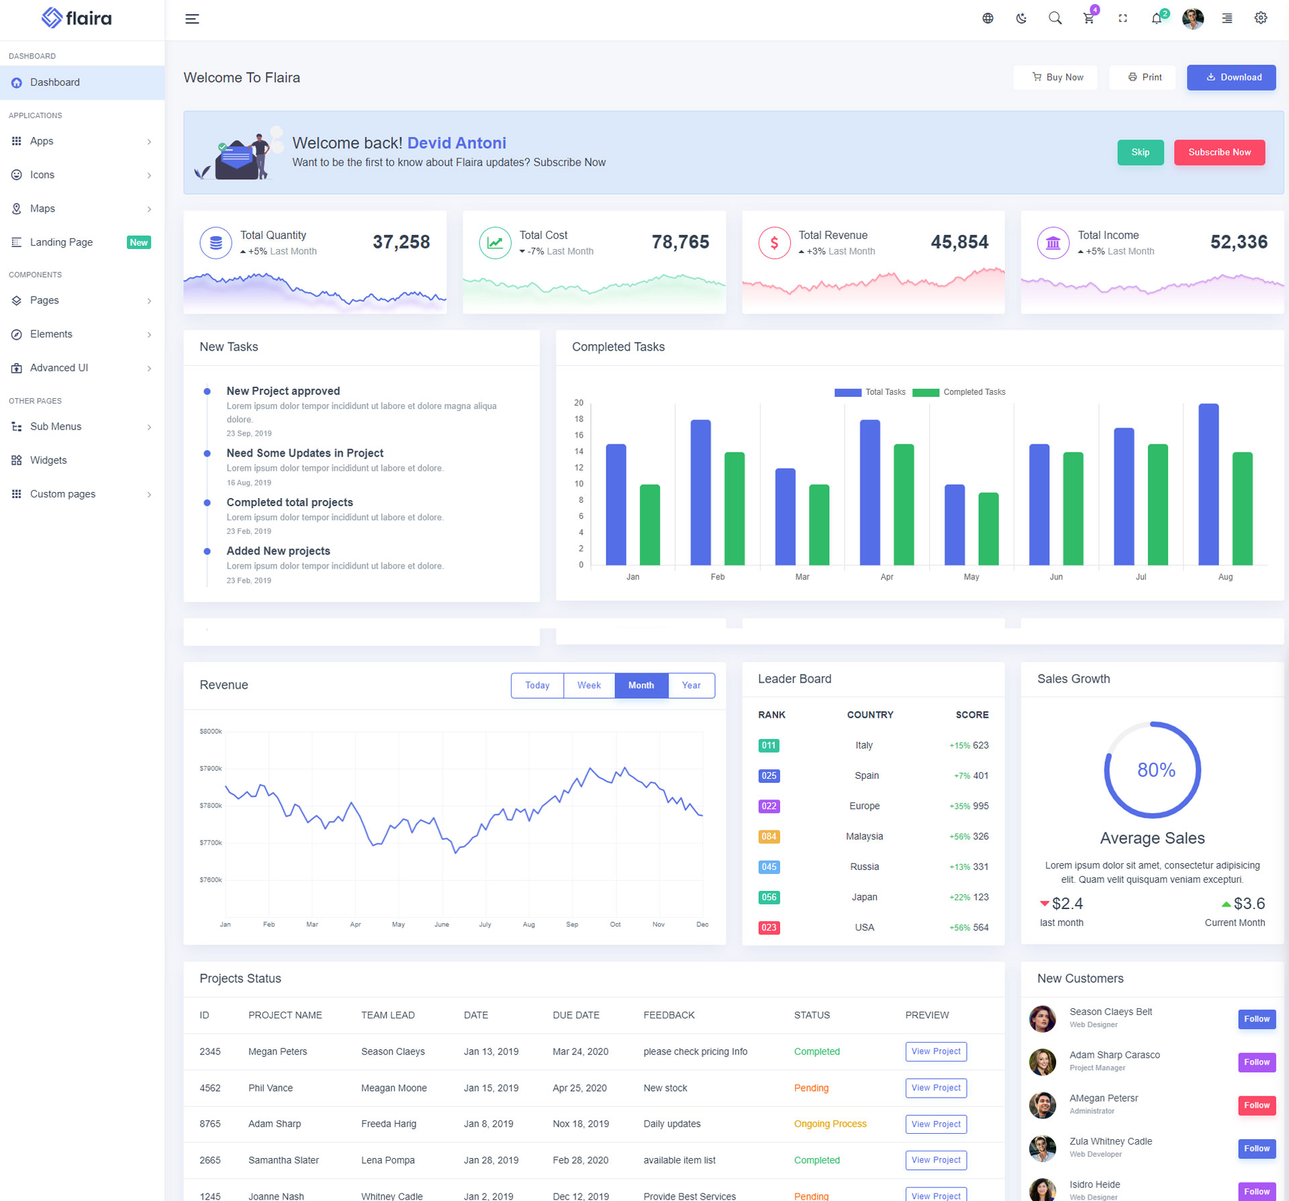
Task: Expand the Pages sidebar menu
Action: [82, 300]
